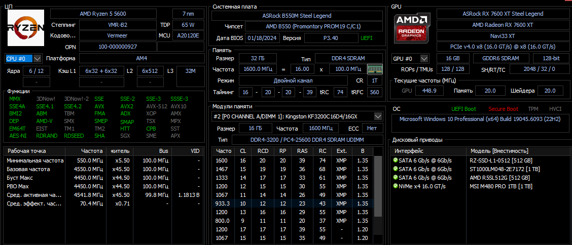The height and width of the screenshot is (245, 572).
Task: Click the PCIe v4.0 x8 link field
Action: (x=503, y=47)
